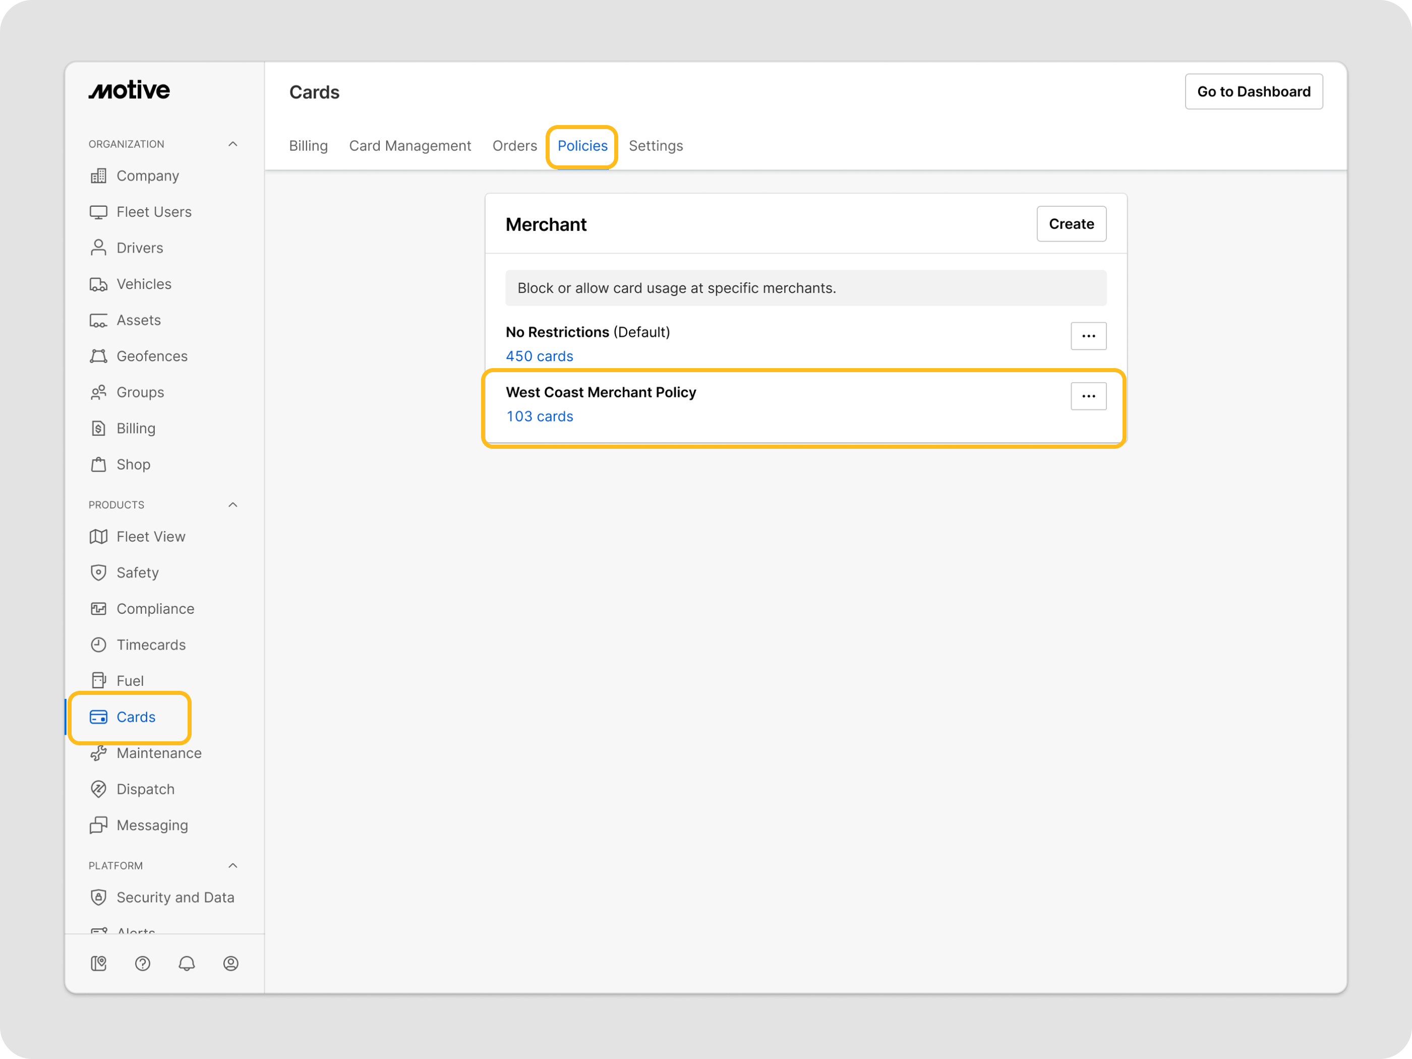
Task: Click the Safety shield icon in the sidebar
Action: coord(98,572)
